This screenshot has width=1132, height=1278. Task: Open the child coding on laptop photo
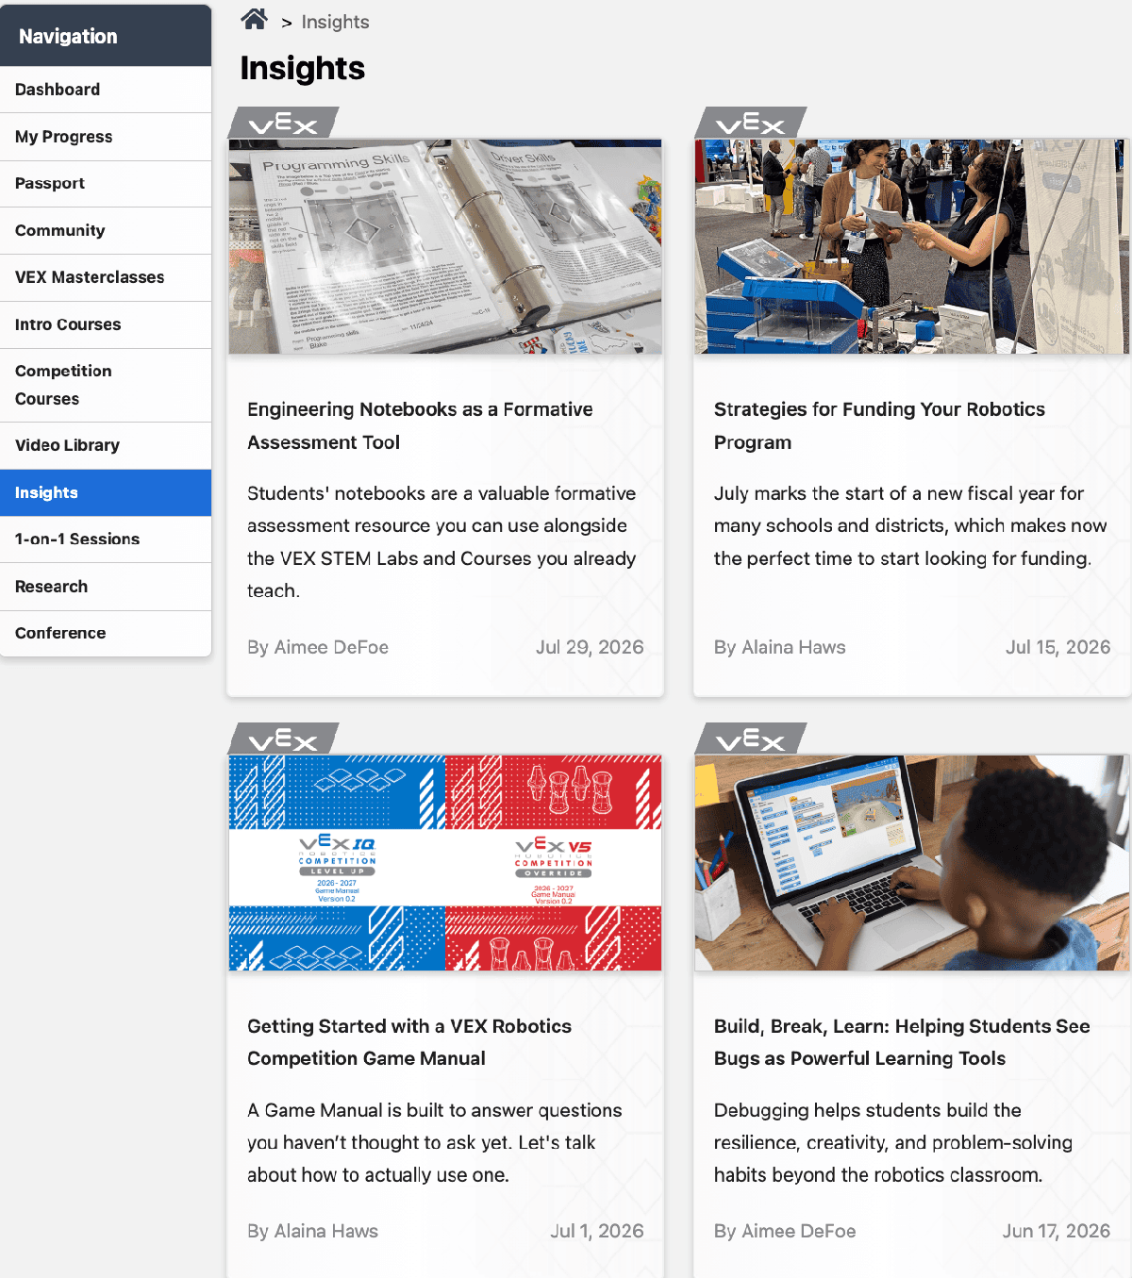coord(911,863)
